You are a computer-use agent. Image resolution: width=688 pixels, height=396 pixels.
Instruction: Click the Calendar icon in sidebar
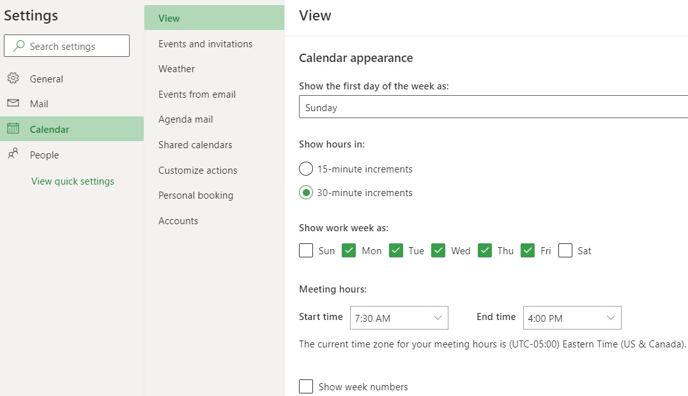click(13, 128)
